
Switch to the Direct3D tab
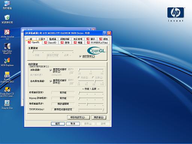click(51, 43)
